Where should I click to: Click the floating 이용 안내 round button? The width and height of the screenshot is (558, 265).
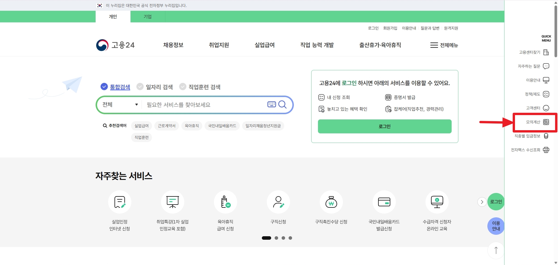[496, 226]
